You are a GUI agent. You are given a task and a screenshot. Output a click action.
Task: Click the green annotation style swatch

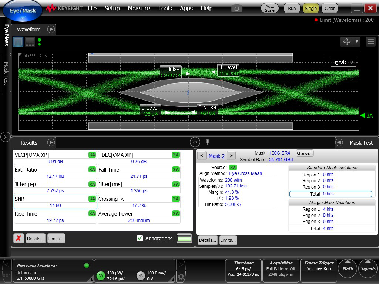(x=184, y=239)
